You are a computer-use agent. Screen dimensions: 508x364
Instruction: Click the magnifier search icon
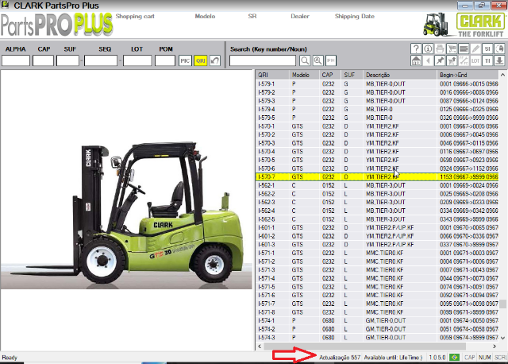305,60
